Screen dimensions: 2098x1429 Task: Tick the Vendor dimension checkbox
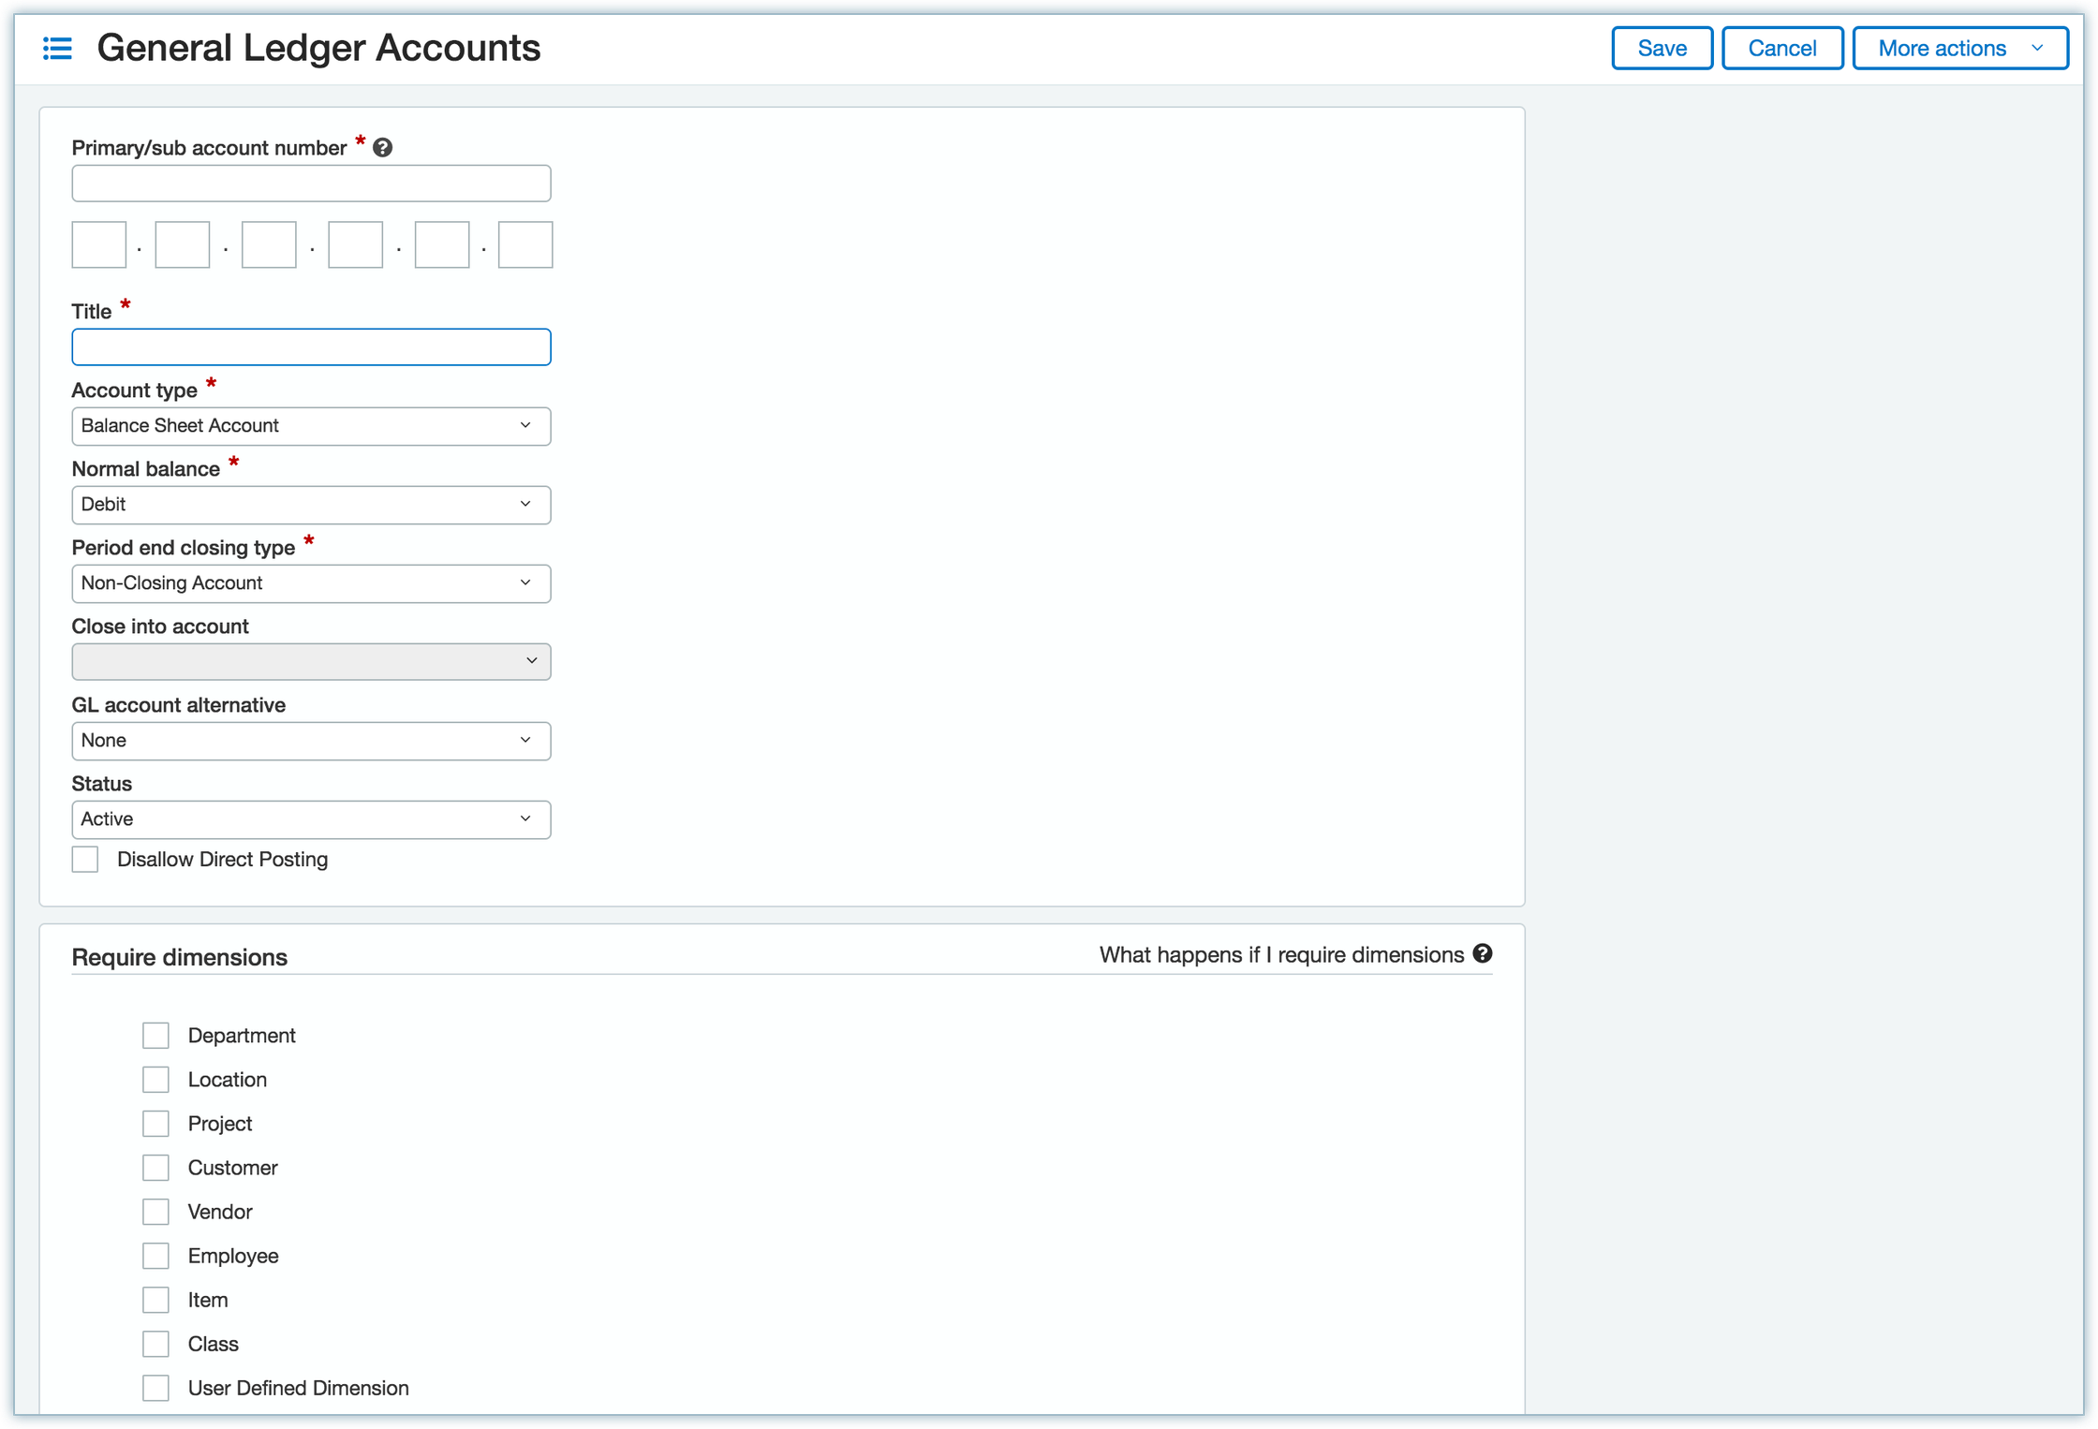point(155,1211)
